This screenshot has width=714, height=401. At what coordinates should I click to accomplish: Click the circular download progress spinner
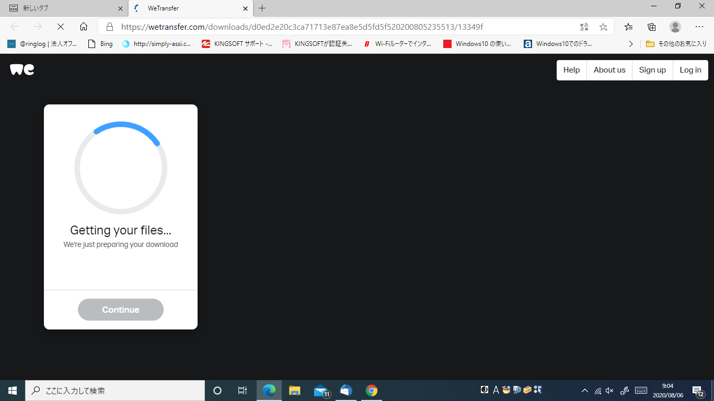point(120,167)
